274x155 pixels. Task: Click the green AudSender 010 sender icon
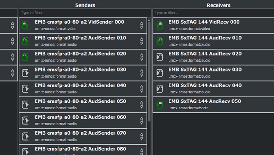(x=25, y=41)
